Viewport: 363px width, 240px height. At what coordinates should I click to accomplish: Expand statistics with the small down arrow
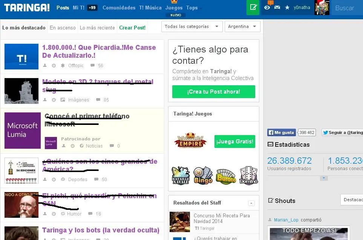[324, 178]
